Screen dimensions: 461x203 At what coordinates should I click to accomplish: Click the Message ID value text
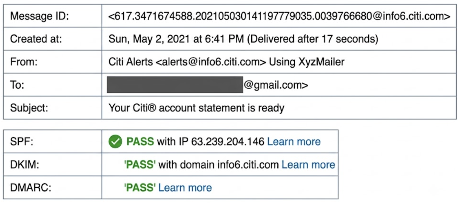(x=279, y=16)
